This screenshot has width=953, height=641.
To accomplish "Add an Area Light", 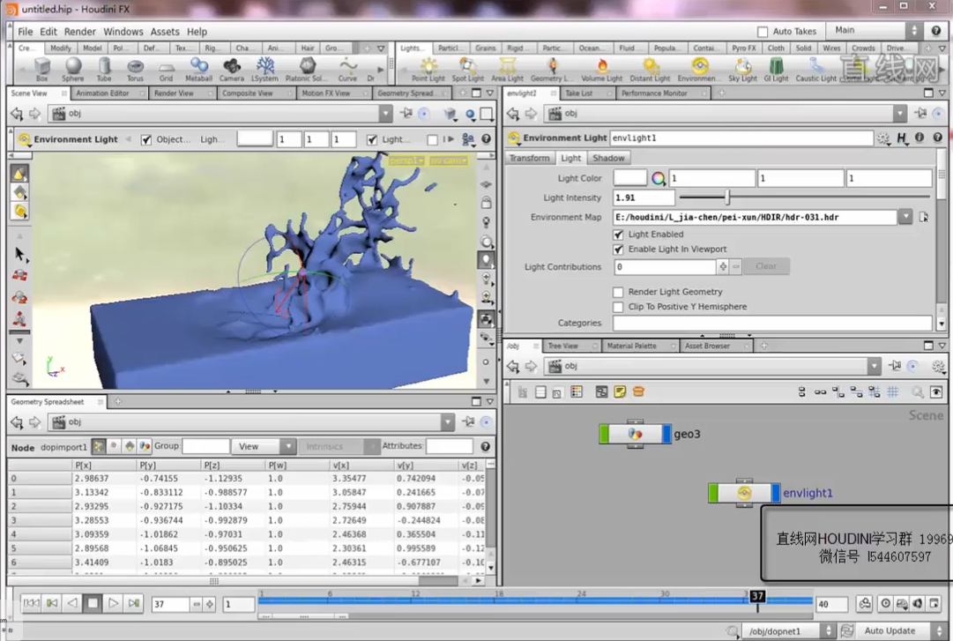I will point(508,70).
